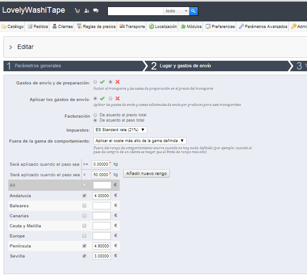Check the Ceuta y Melilla checkbox
The image size is (307, 275).
click(84, 226)
